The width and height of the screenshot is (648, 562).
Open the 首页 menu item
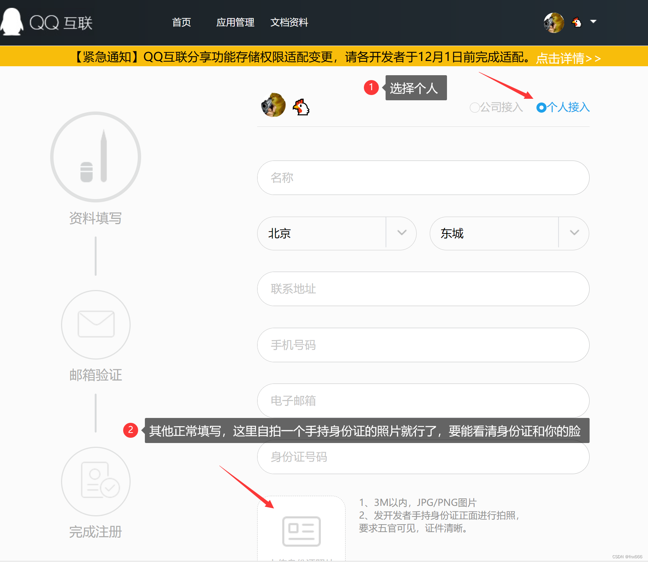[182, 22]
